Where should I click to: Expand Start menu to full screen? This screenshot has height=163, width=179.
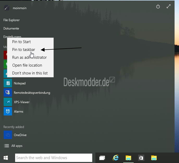169,6
